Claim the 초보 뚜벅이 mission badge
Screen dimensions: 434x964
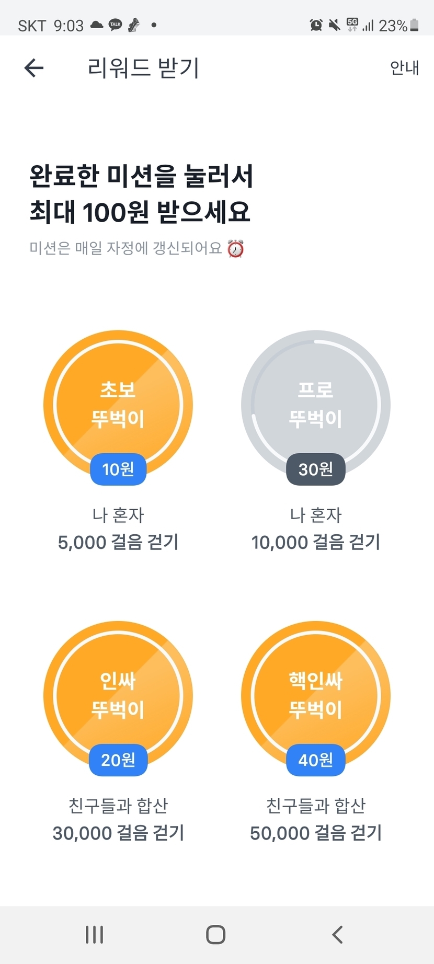coord(118,404)
